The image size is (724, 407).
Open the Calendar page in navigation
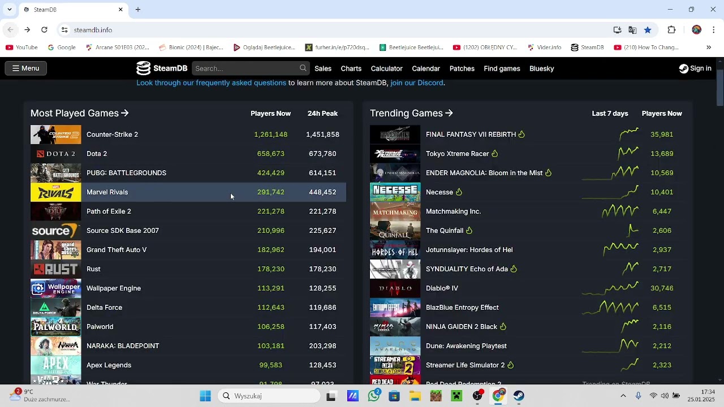pos(426,68)
